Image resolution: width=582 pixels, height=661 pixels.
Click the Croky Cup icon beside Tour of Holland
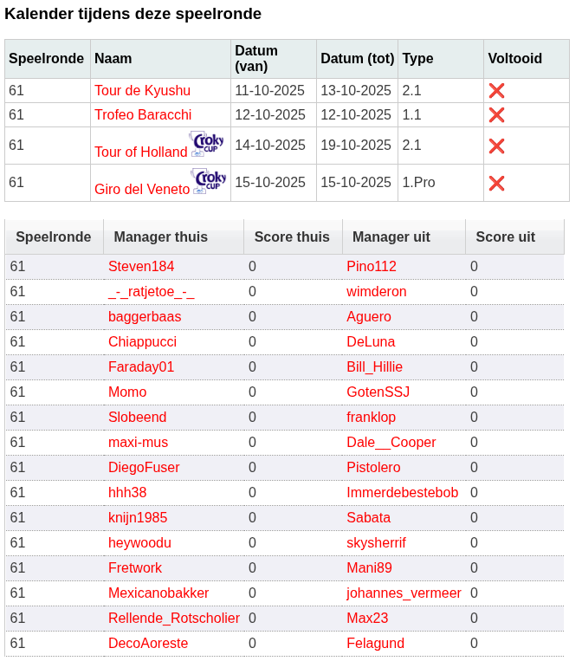point(207,143)
